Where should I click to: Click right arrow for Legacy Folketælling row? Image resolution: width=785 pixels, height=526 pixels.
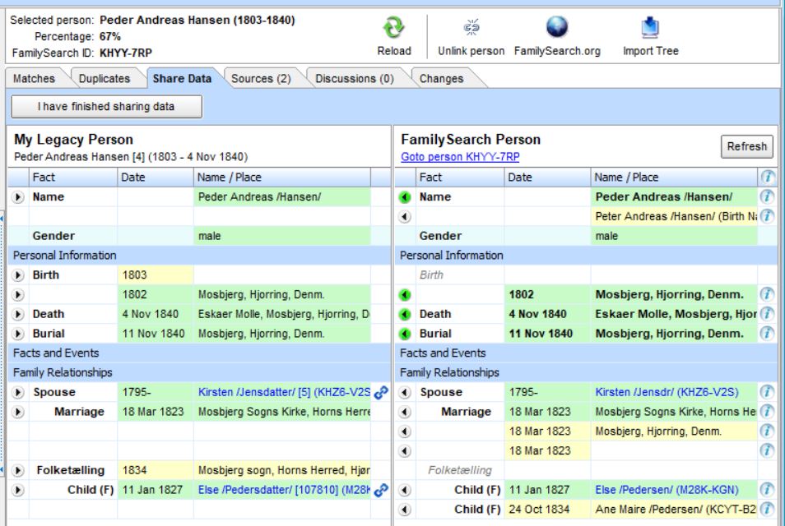pos(18,470)
